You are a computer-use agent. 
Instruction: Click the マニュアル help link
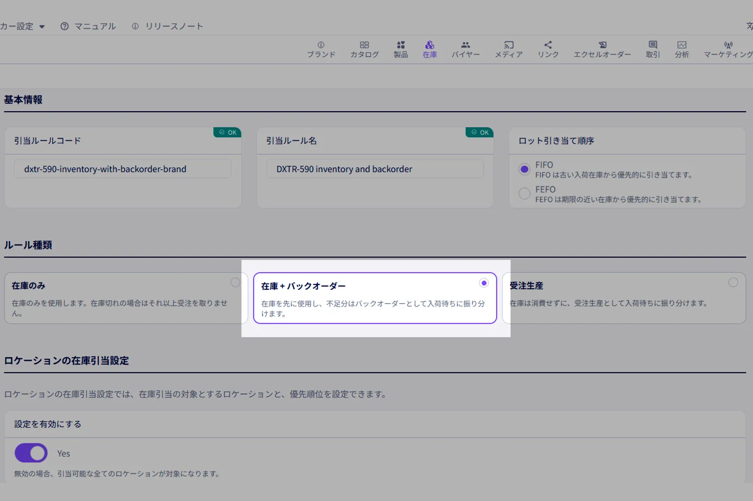(88, 26)
